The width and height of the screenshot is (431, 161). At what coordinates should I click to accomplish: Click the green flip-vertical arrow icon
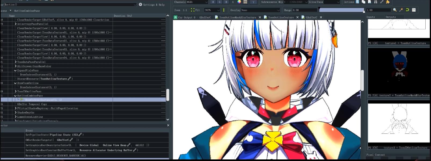[224, 10]
